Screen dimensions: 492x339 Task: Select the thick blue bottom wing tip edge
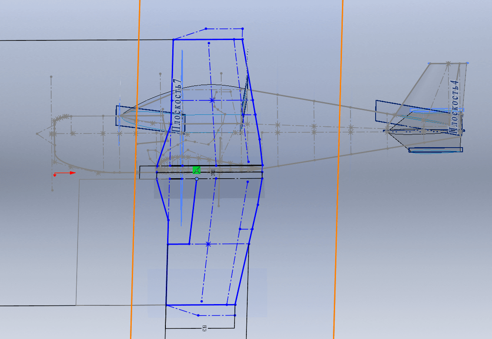coord(200,305)
